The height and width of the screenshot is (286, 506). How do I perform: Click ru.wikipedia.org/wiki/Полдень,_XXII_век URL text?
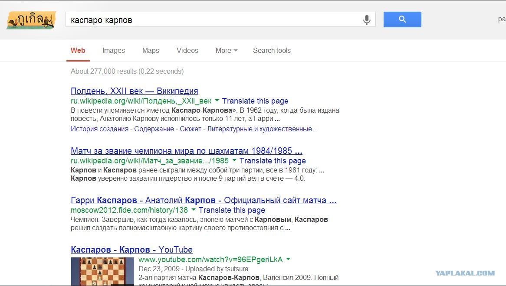(141, 101)
